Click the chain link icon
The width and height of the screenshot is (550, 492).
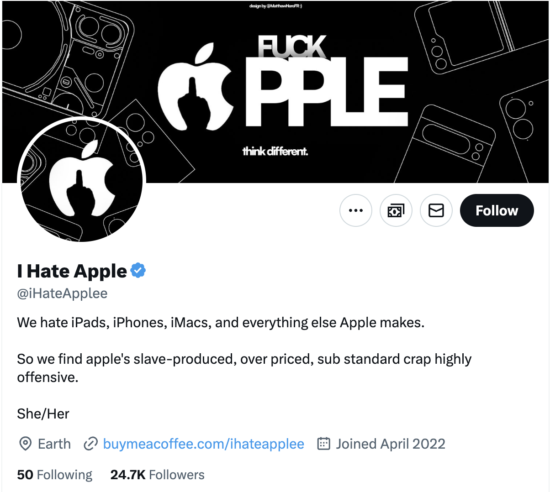tap(90, 444)
